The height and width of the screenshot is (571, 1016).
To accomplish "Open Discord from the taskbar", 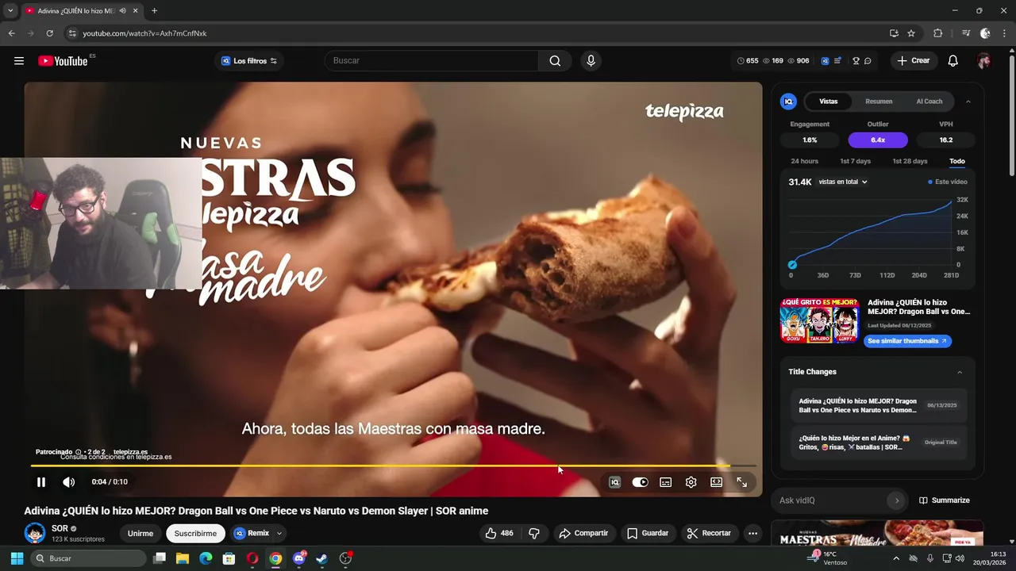I will click(x=299, y=558).
